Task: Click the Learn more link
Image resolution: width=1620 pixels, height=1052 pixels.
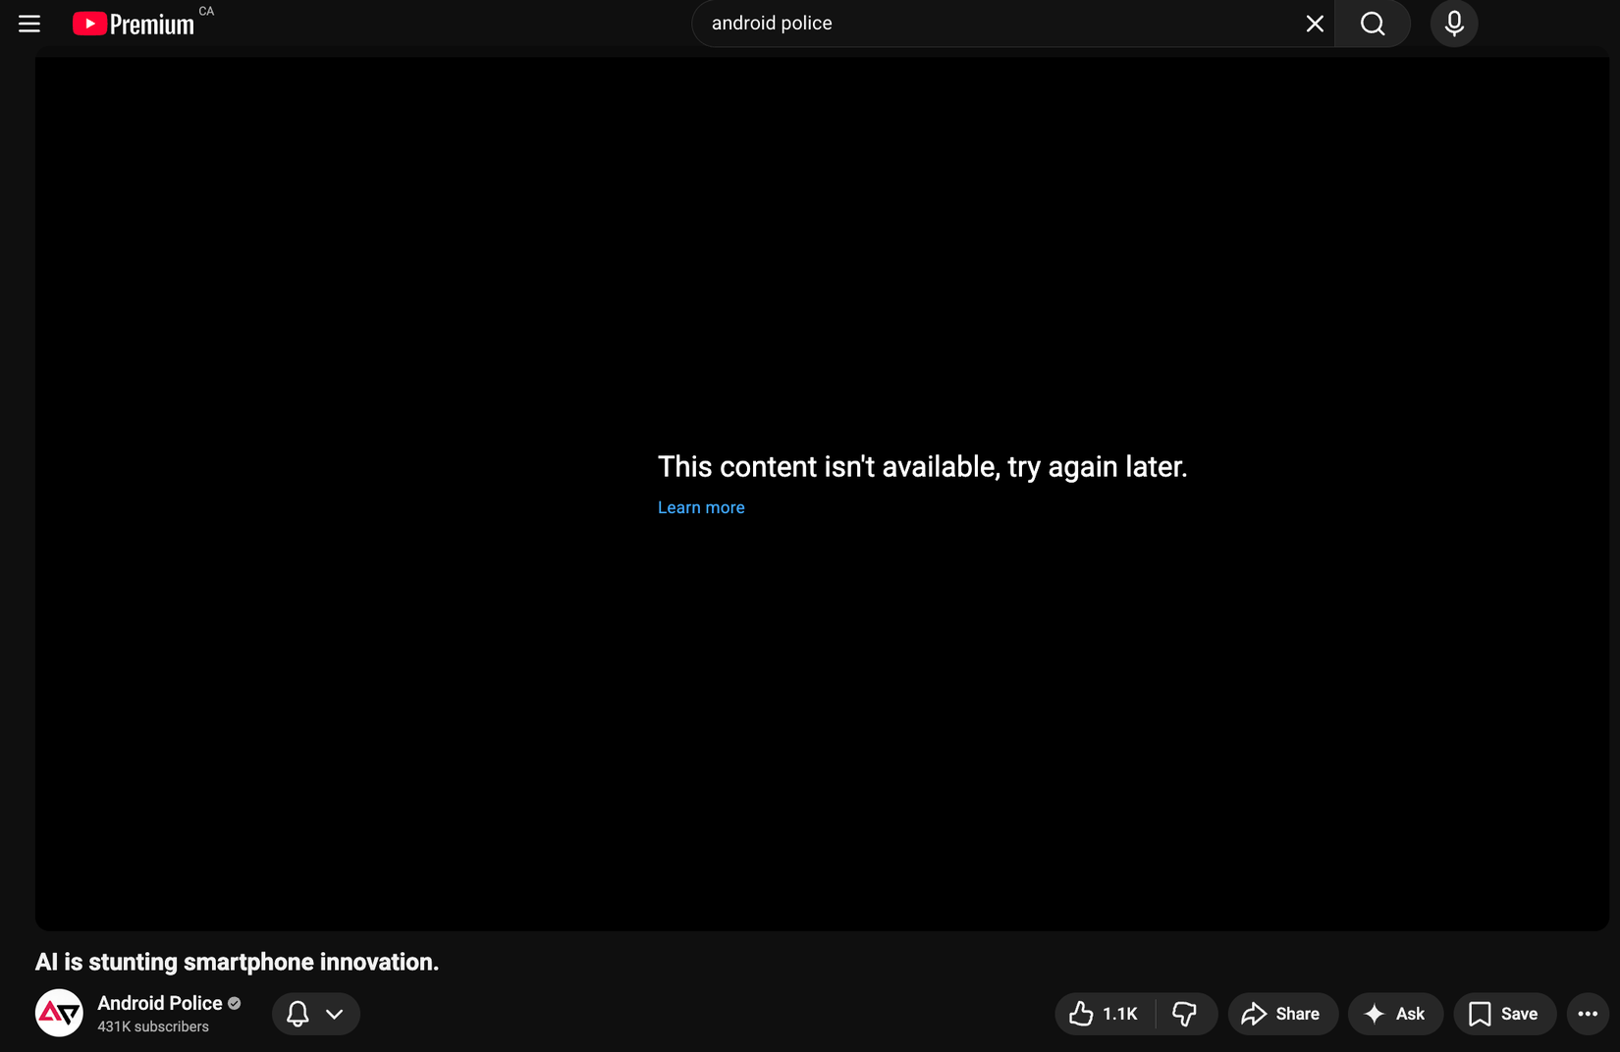Action: (x=700, y=507)
